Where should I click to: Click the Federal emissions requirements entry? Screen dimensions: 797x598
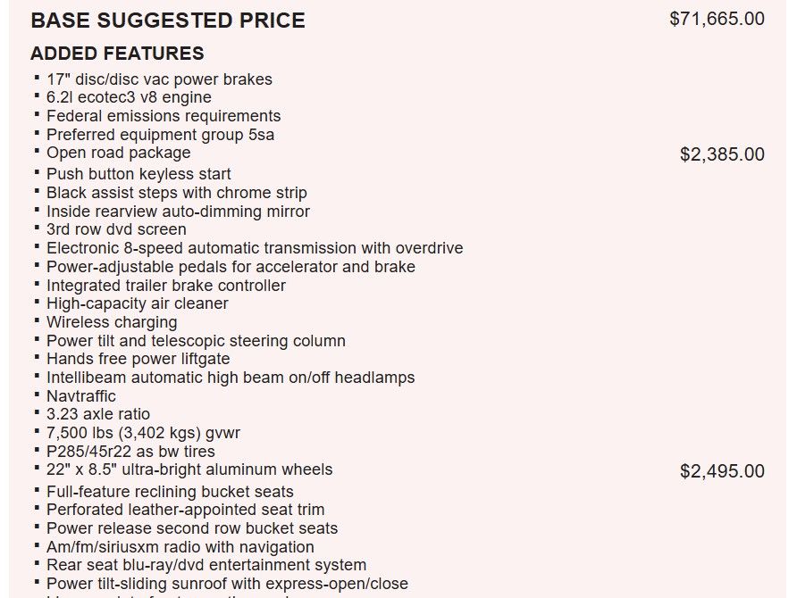164,116
